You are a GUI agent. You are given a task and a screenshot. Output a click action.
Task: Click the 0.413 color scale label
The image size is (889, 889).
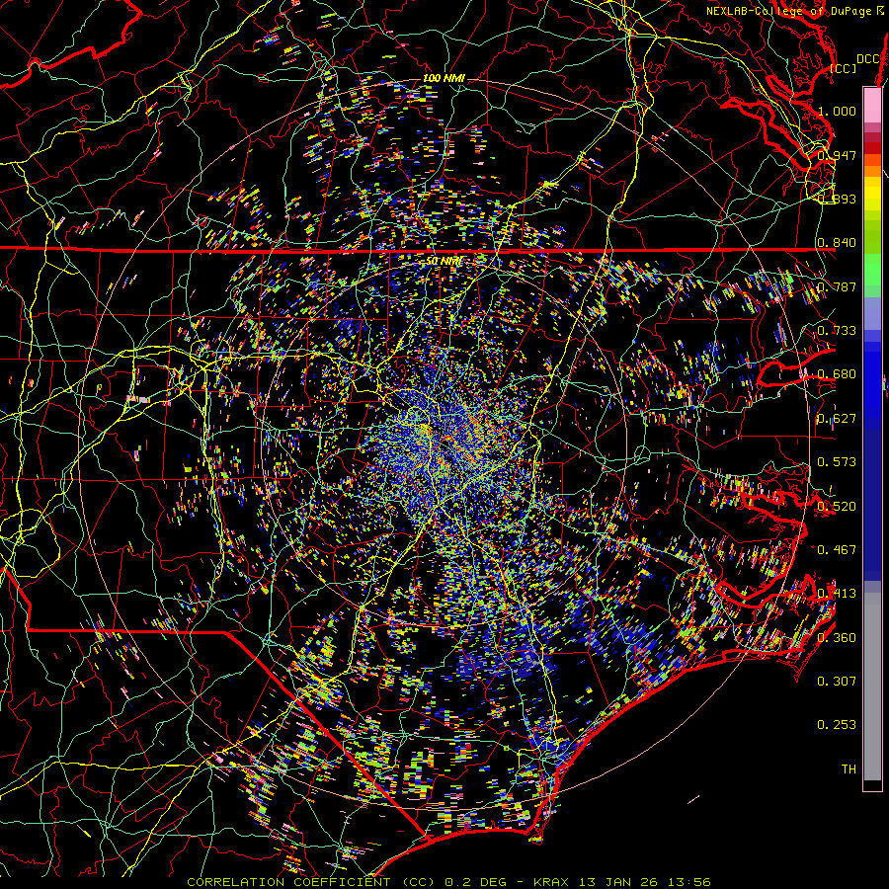[837, 593]
